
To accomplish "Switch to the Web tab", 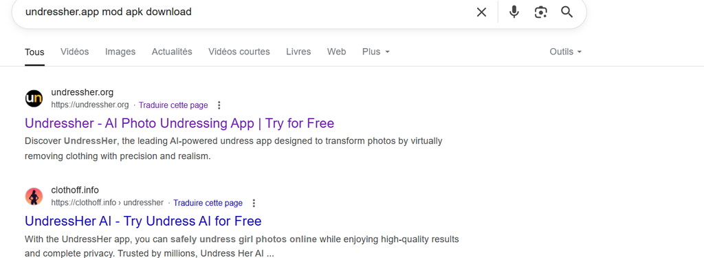I will pyautogui.click(x=336, y=52).
